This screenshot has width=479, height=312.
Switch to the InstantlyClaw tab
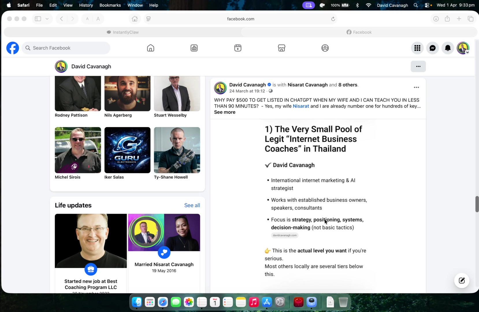point(122,32)
